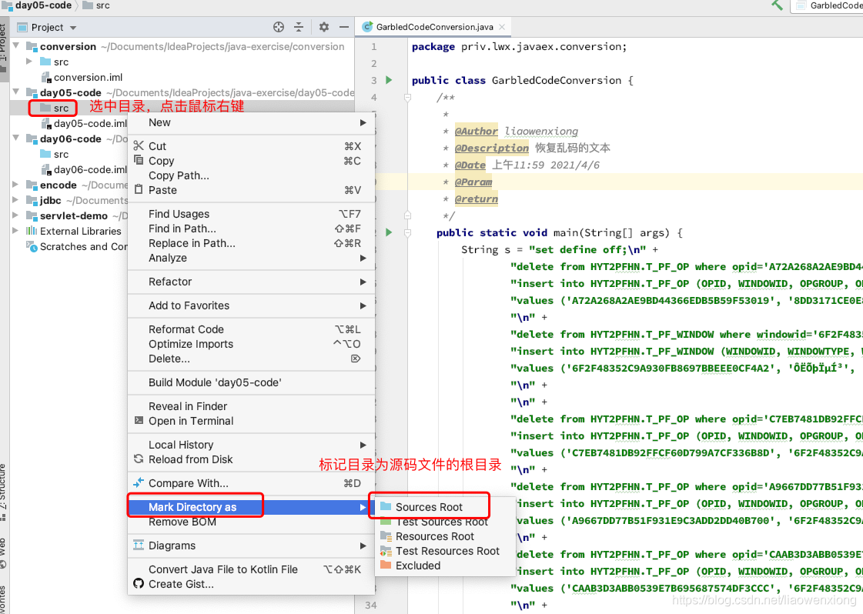Screen dimensions: 863x614
Task: Click the collapse all icon in Project panel
Action: coord(298,27)
